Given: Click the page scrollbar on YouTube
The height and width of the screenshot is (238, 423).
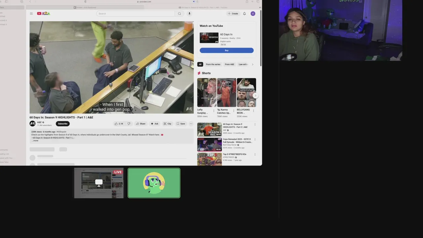Looking at the screenshot, I should (x=261, y=38).
